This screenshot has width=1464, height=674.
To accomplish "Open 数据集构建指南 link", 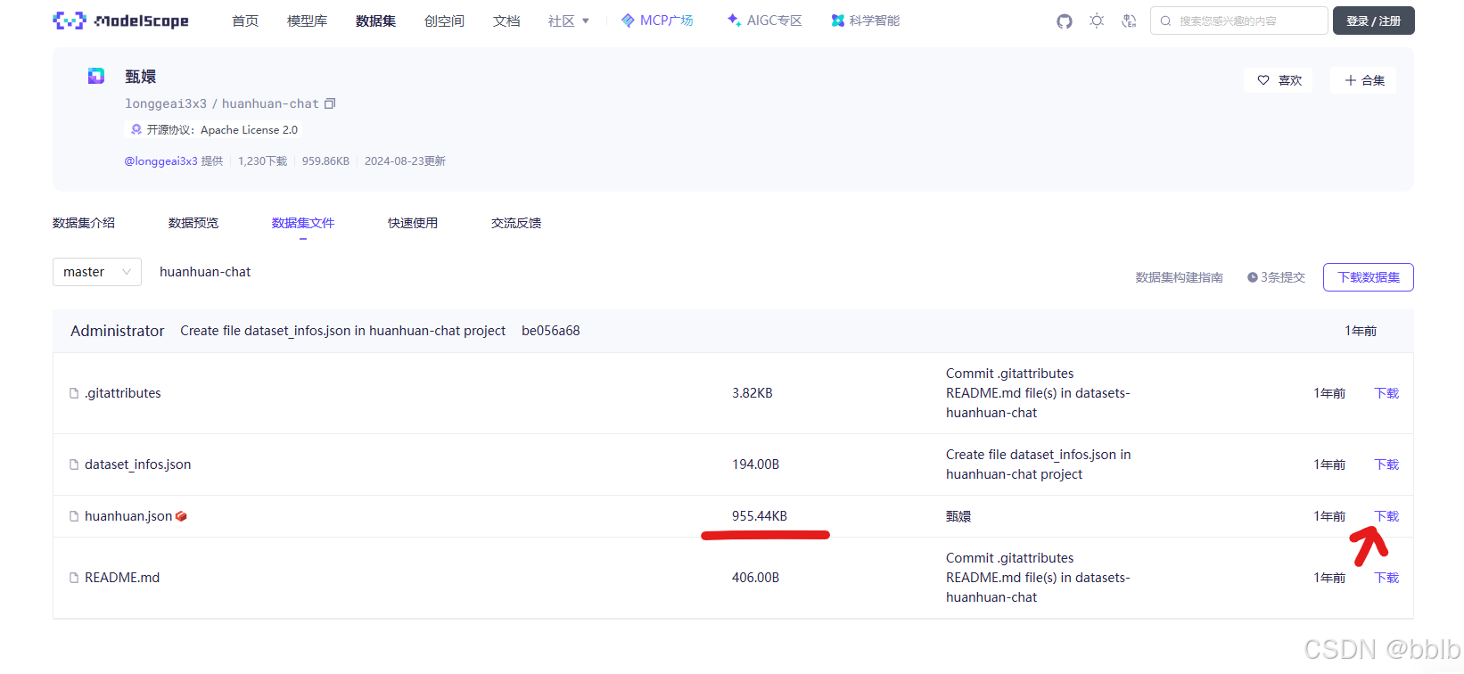I will [1179, 277].
